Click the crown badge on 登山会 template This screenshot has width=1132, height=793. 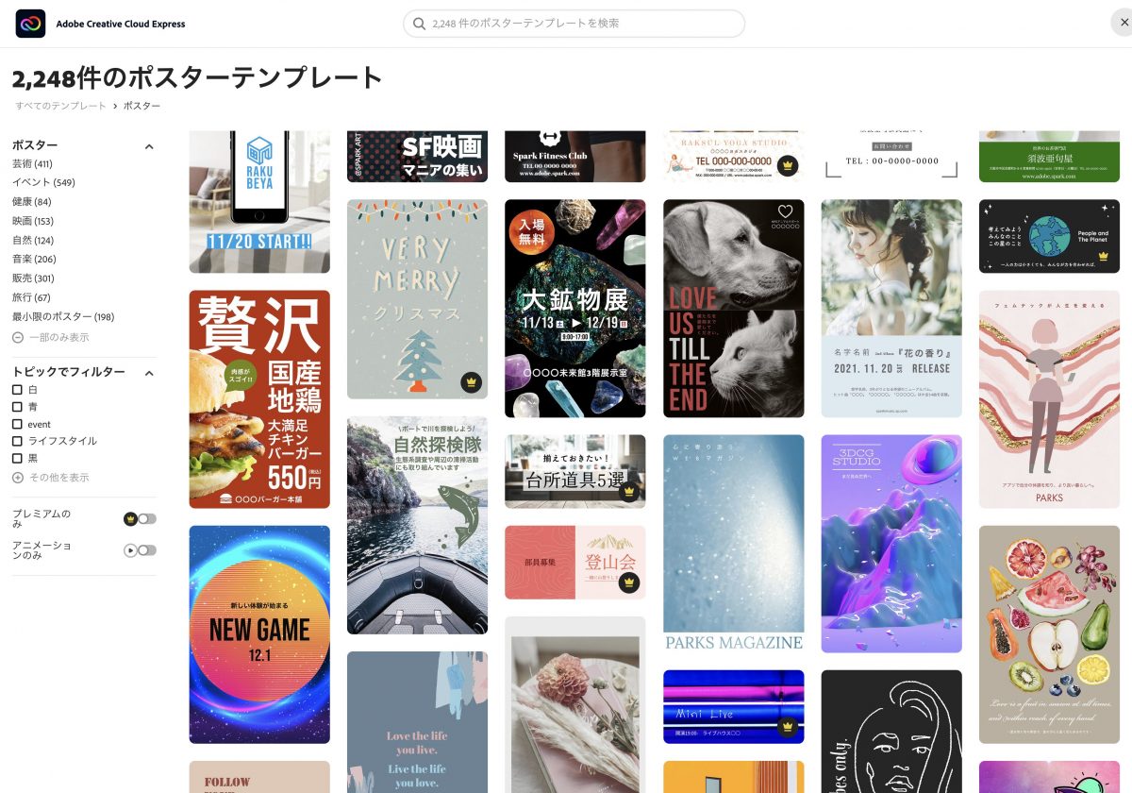(x=629, y=582)
